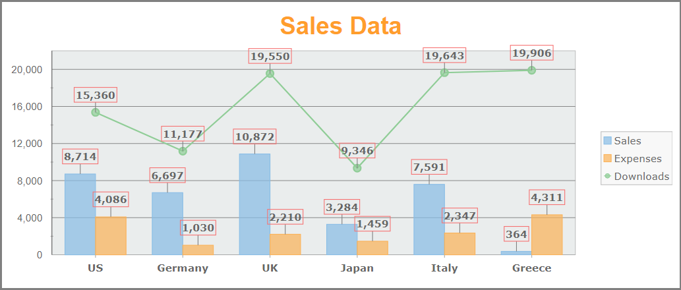Click the 8,714 US Sales label
Viewport: 681px width, 290px height.
80,156
